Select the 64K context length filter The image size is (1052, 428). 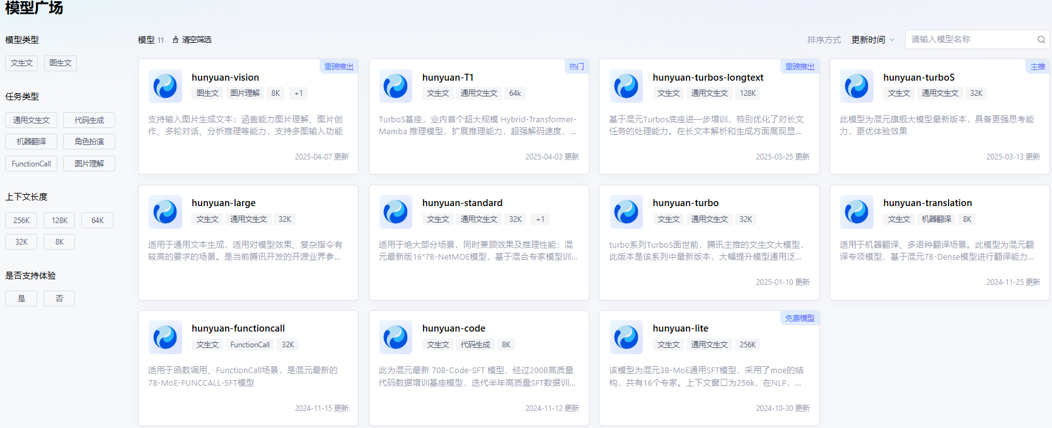[98, 221]
